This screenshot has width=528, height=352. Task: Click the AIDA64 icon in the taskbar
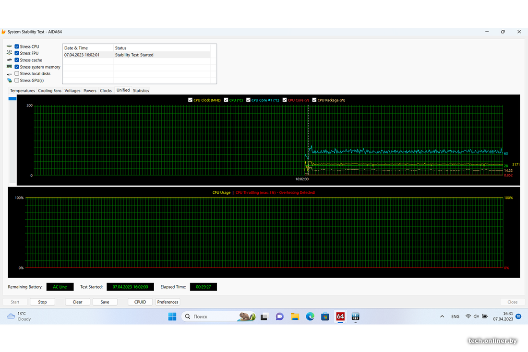340,317
